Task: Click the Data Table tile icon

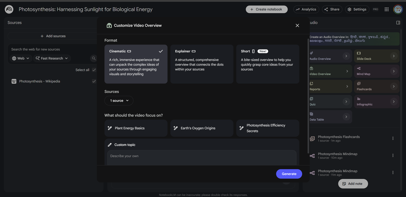Action: pyautogui.click(x=311, y=114)
